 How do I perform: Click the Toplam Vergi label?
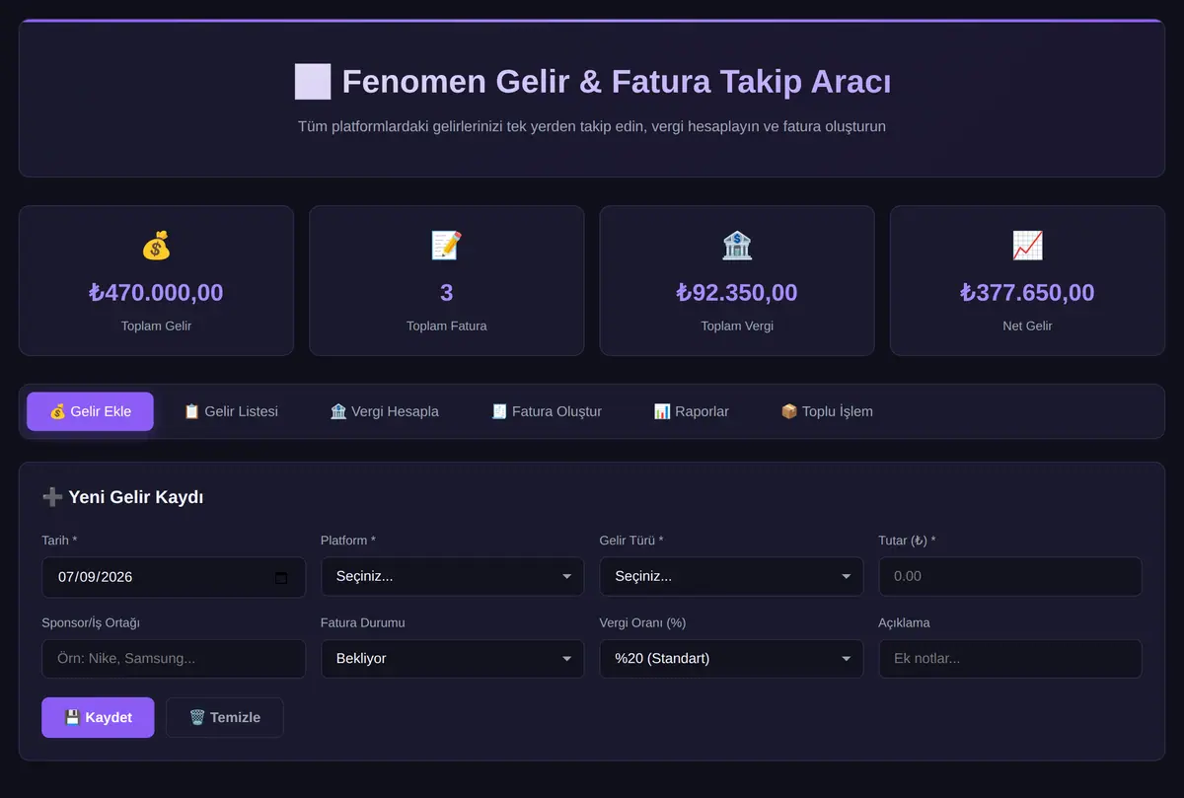coord(737,326)
